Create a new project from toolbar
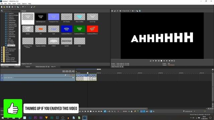The width and height of the screenshot is (214, 120). (2, 7)
